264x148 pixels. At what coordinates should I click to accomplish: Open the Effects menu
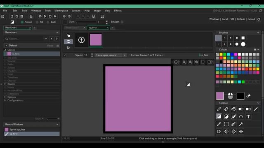point(118,11)
